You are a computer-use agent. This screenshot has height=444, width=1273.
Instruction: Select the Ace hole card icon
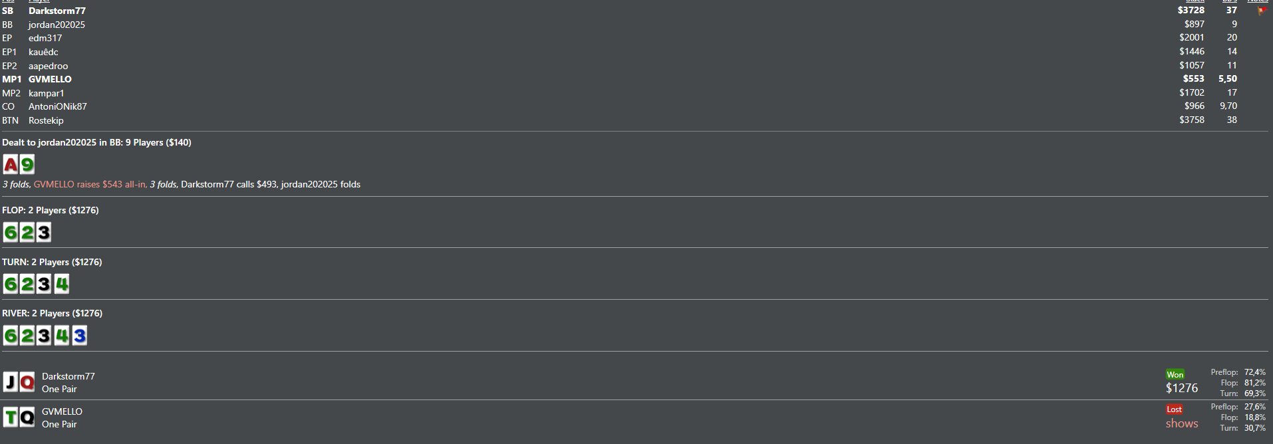click(11, 164)
